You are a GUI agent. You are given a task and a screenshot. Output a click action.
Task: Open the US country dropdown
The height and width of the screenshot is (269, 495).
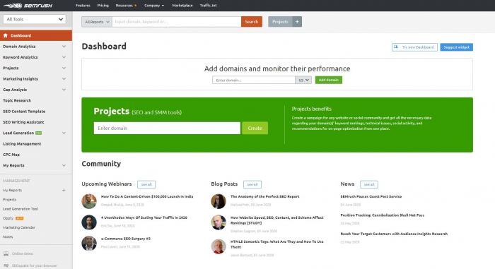(x=303, y=80)
